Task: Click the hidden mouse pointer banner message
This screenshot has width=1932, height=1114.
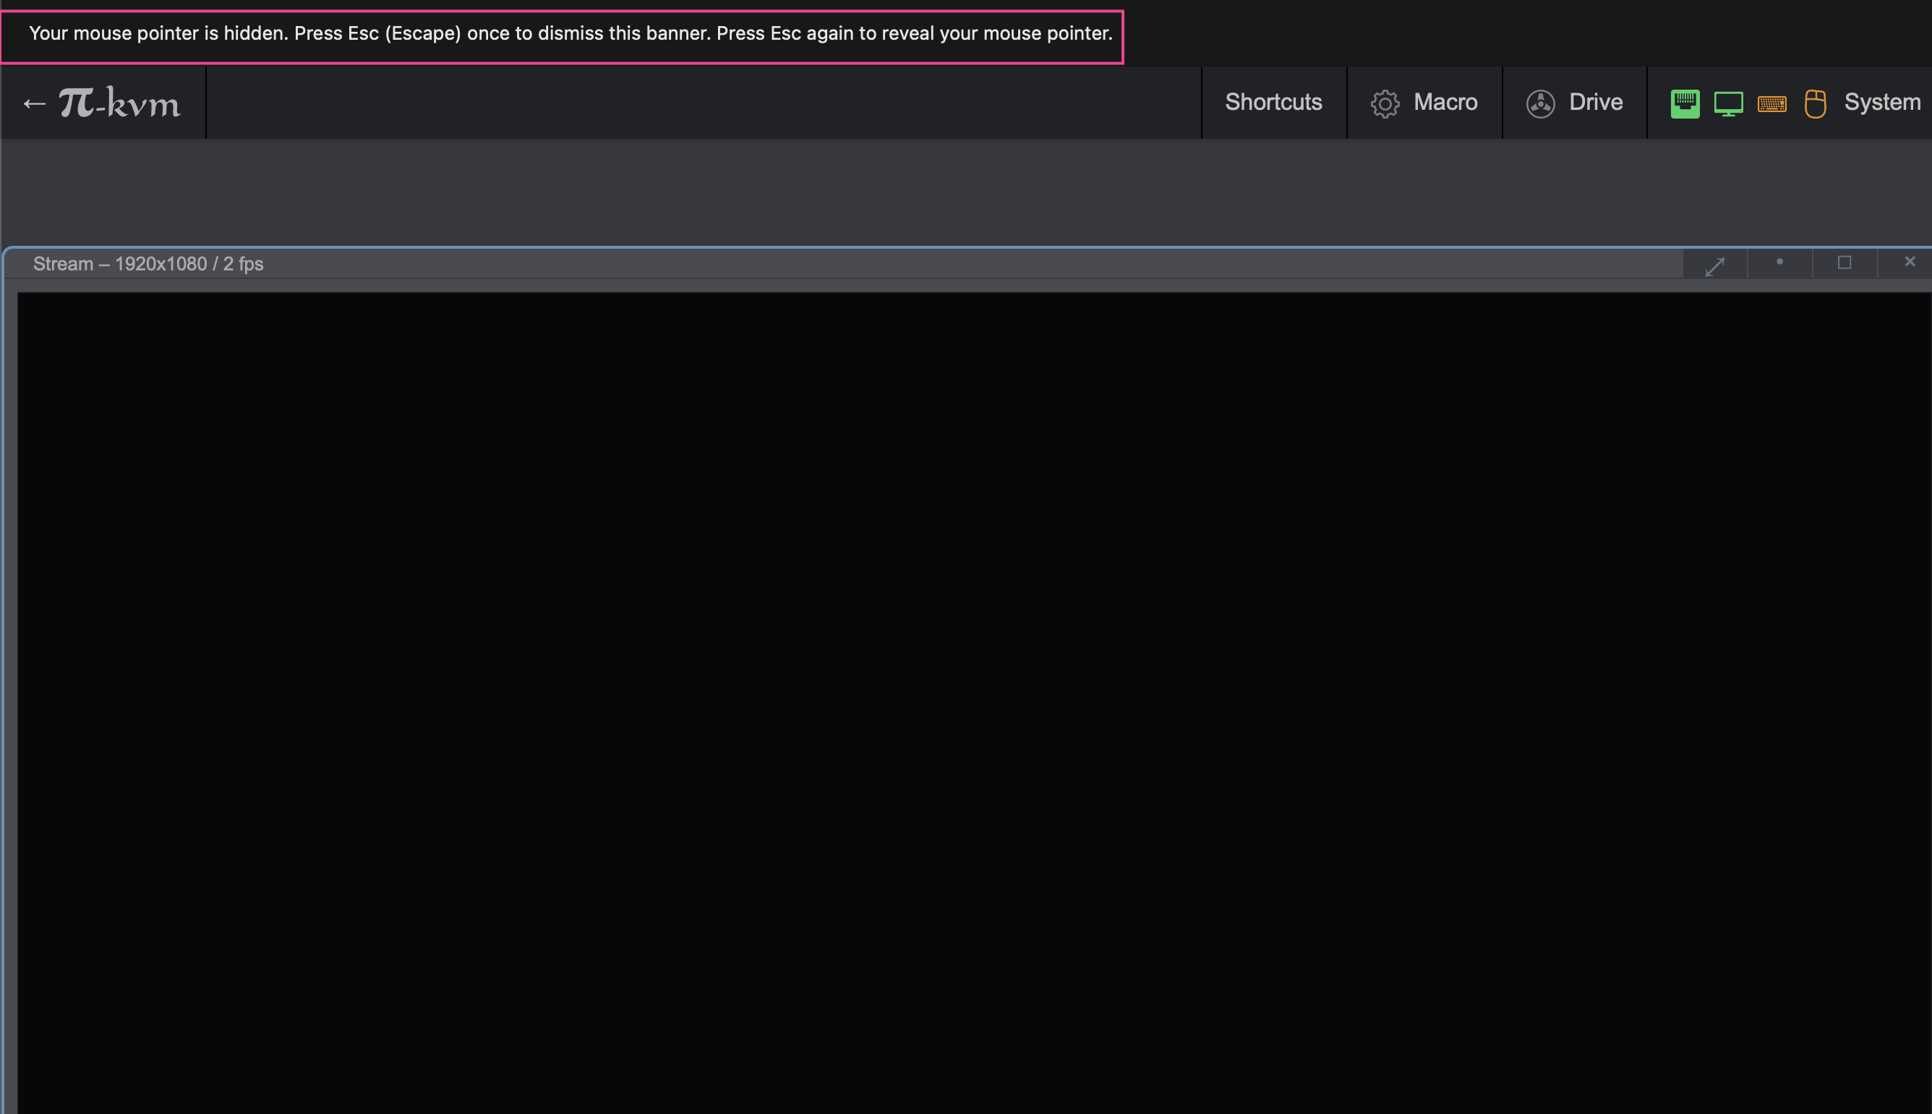Action: [570, 34]
